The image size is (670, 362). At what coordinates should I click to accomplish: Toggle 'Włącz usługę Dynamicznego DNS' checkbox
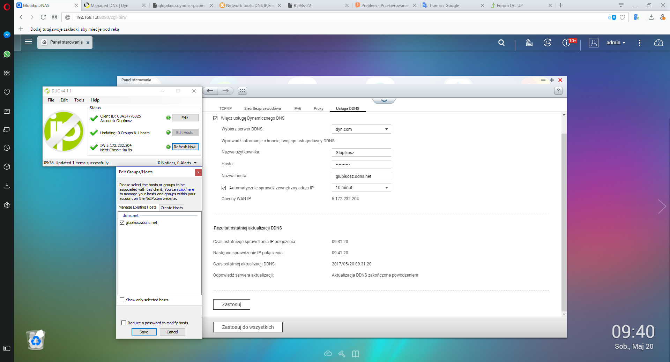point(215,118)
